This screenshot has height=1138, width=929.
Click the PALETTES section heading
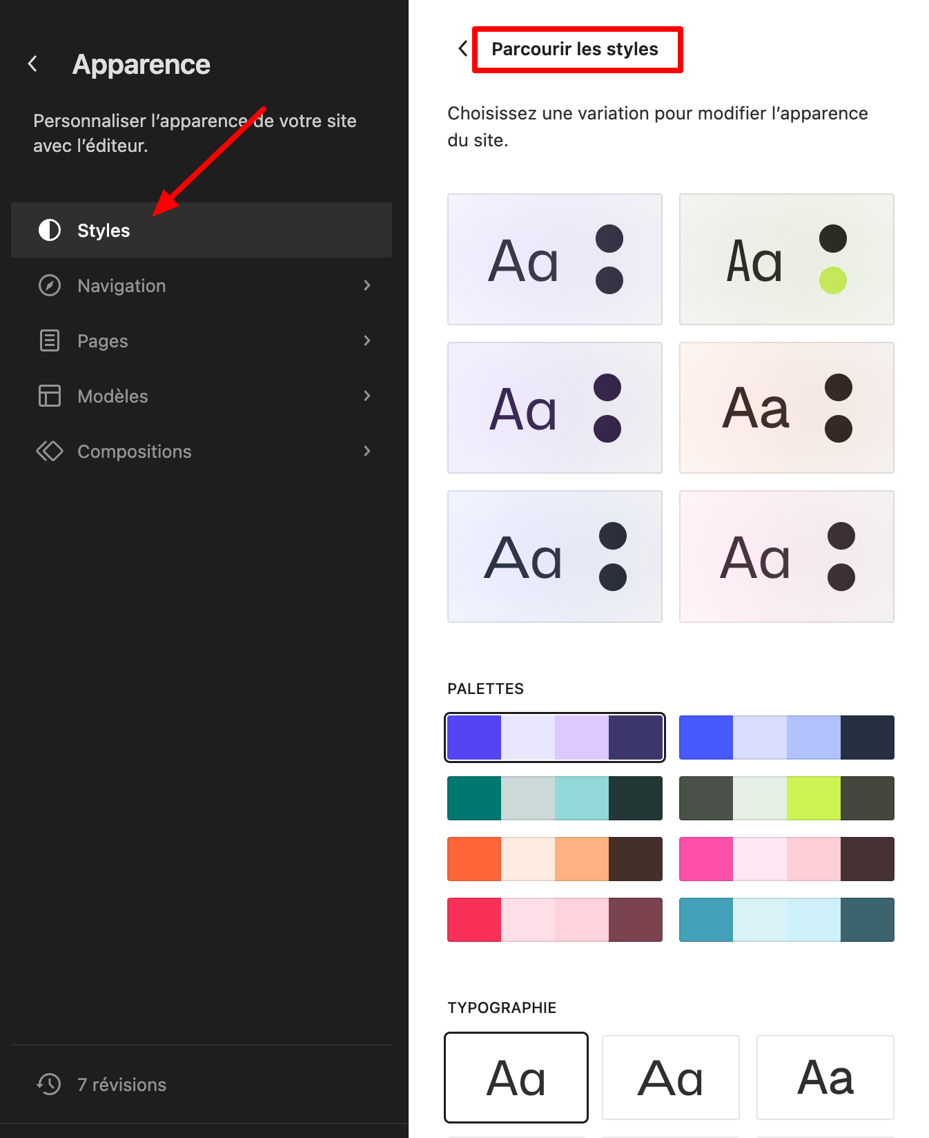click(485, 688)
